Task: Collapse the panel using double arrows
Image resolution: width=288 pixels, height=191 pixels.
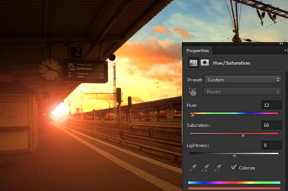Action: [x=281, y=43]
